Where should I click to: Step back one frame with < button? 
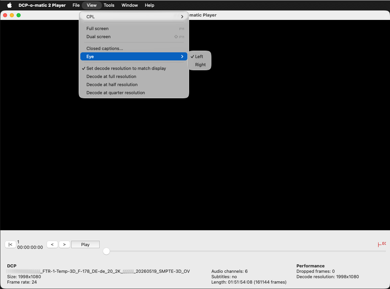pyautogui.click(x=52, y=244)
